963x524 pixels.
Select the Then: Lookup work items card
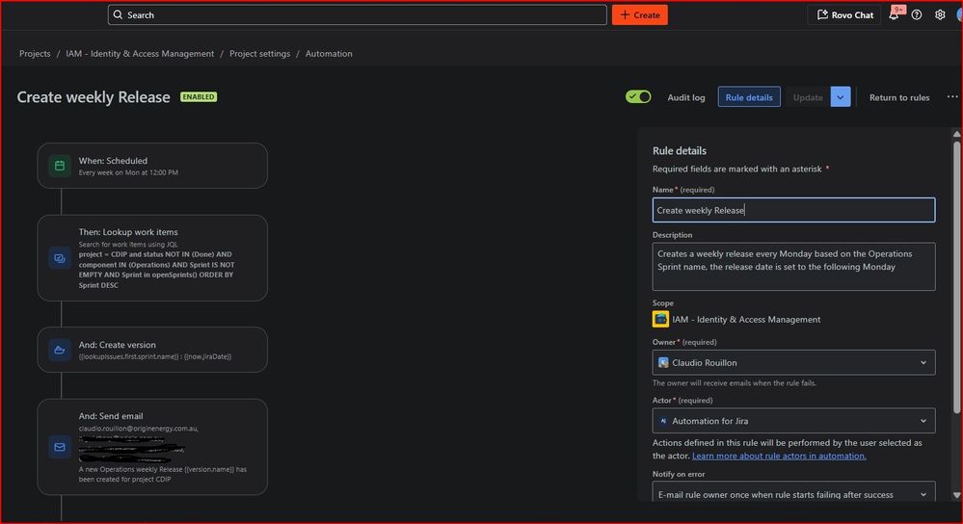152,258
